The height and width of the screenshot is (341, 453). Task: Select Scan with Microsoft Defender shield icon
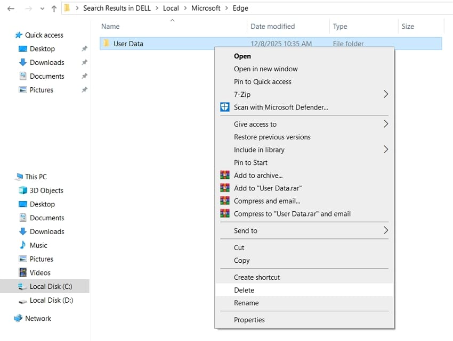pyautogui.click(x=225, y=107)
